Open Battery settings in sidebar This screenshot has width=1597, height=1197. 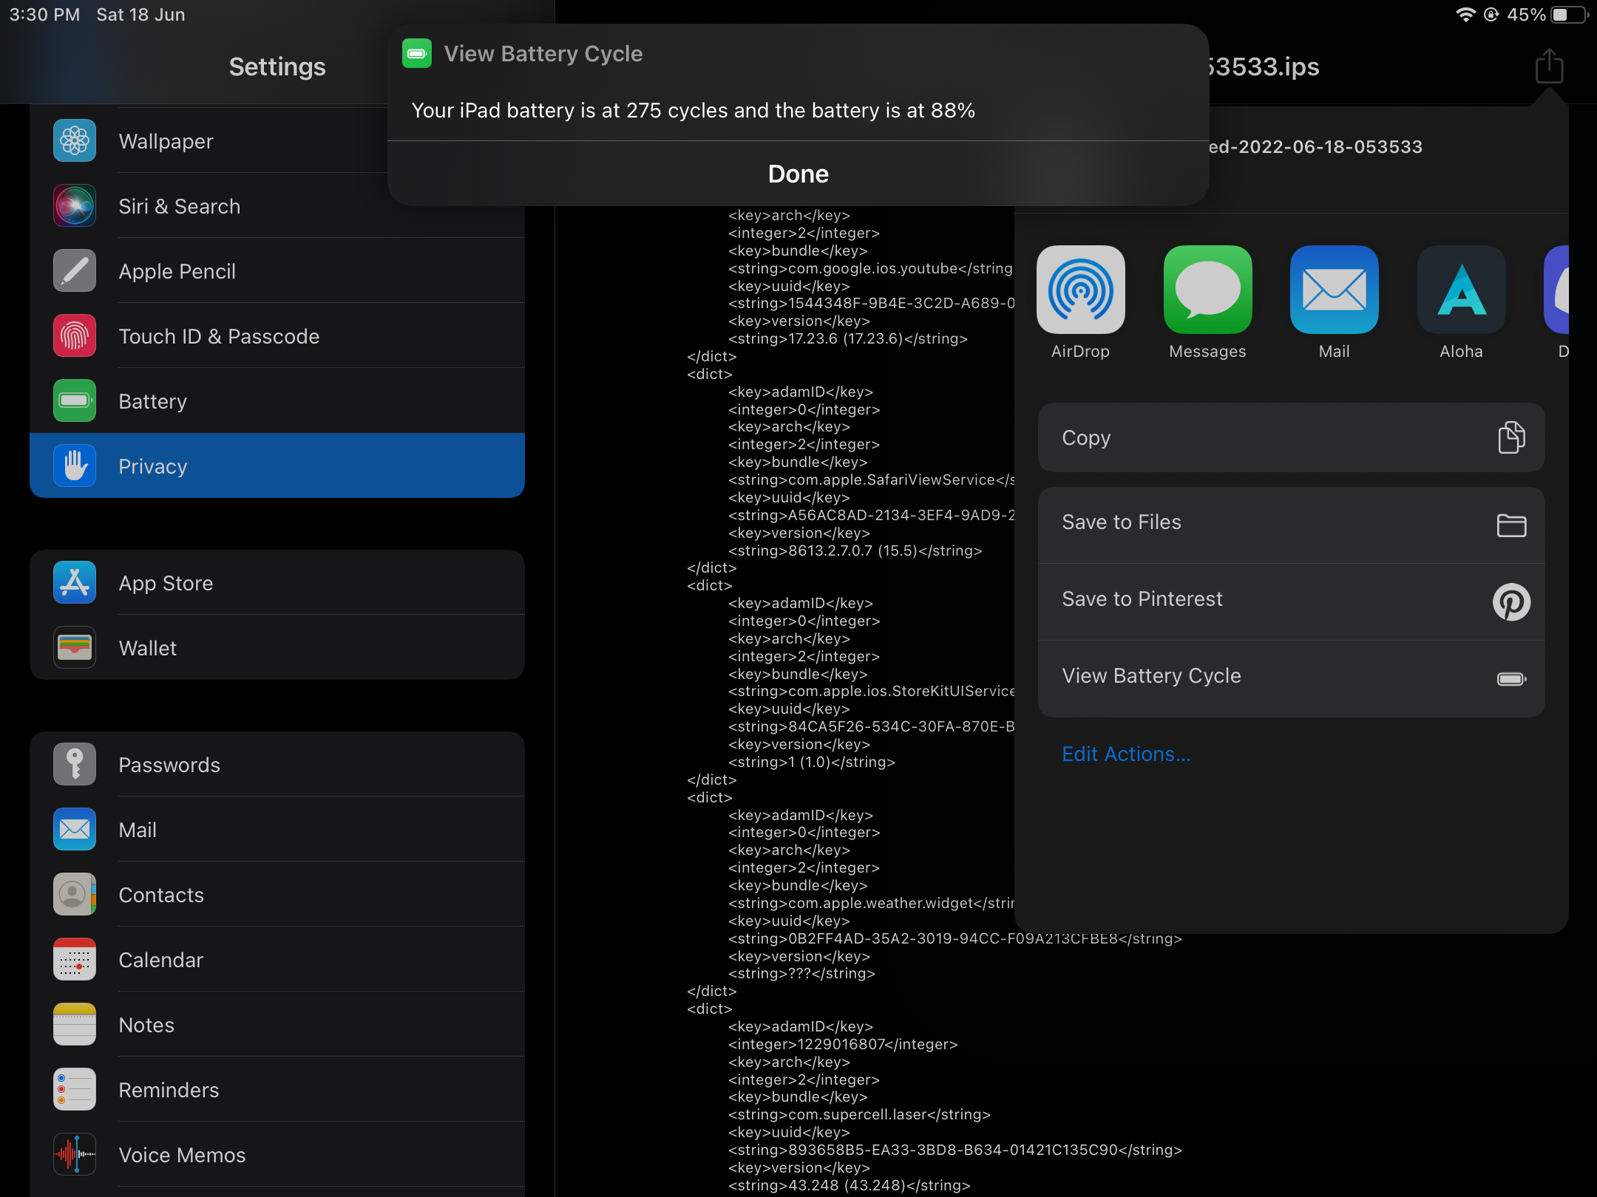[152, 401]
